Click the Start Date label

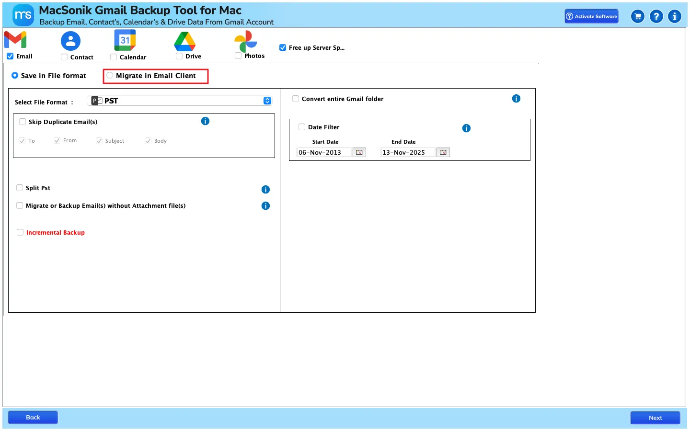(325, 142)
